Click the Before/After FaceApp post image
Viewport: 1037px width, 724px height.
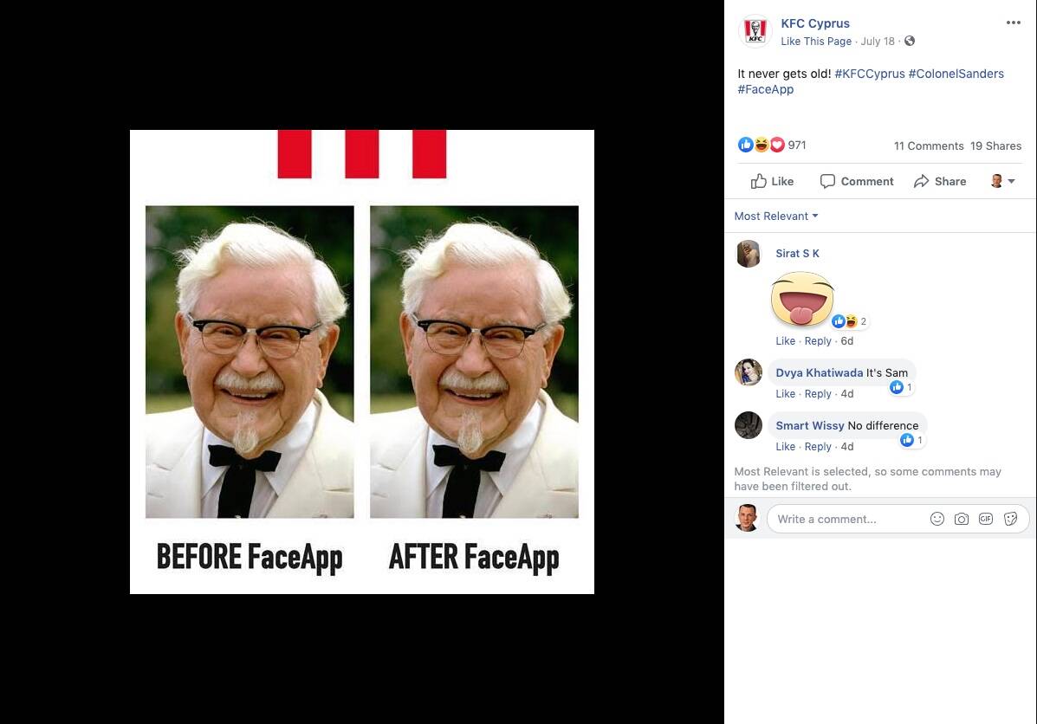361,362
